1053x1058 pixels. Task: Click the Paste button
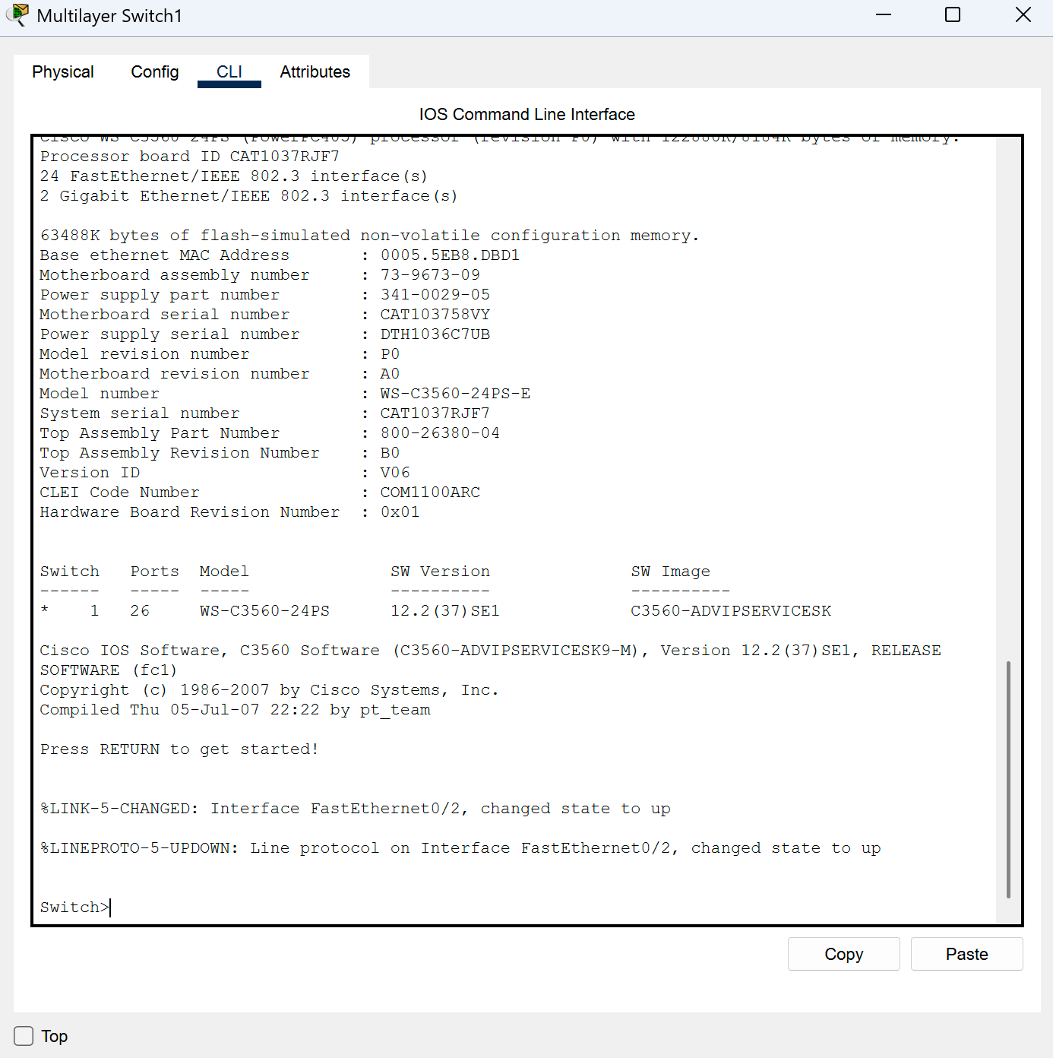pyautogui.click(x=966, y=954)
